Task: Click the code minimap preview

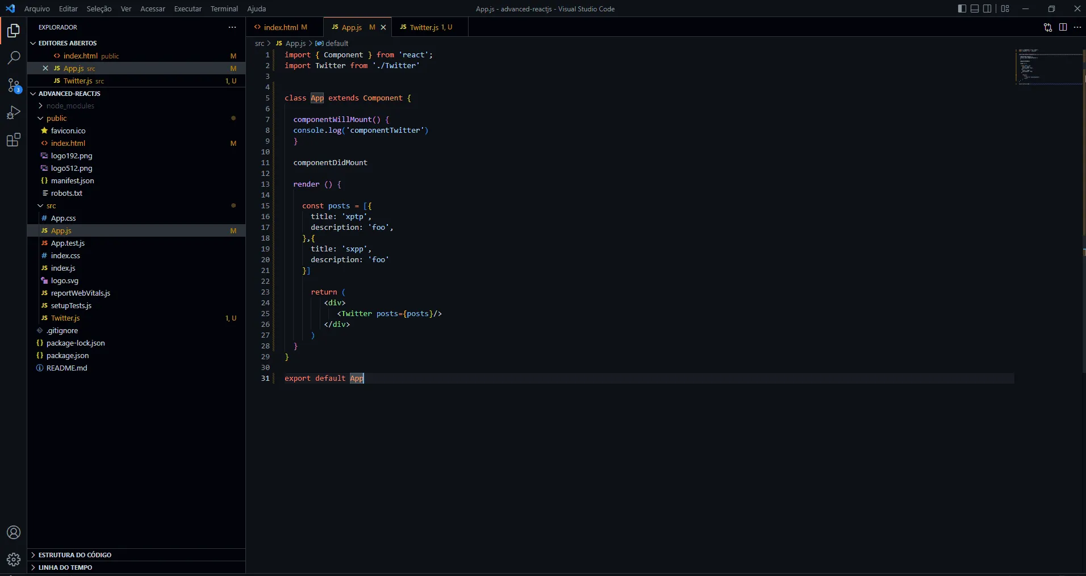Action: click(x=1049, y=67)
